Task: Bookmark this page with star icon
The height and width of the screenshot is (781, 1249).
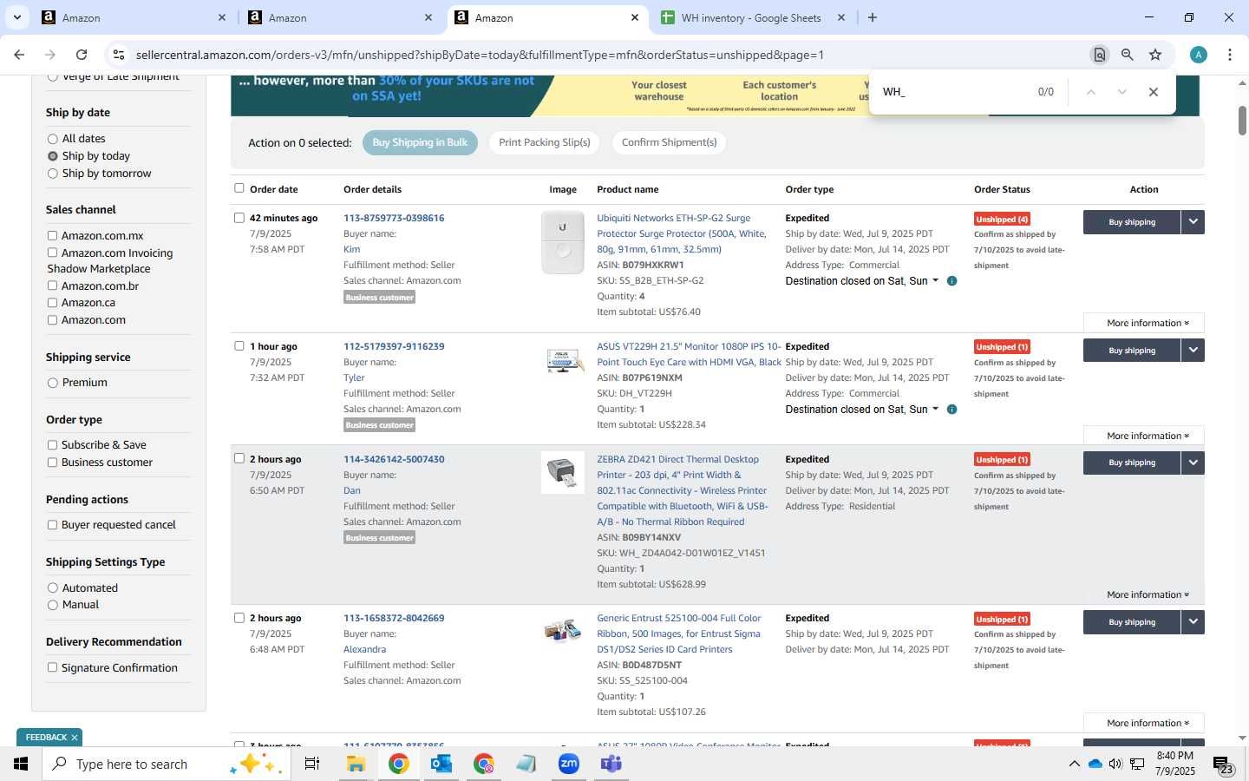Action: coord(1155,55)
